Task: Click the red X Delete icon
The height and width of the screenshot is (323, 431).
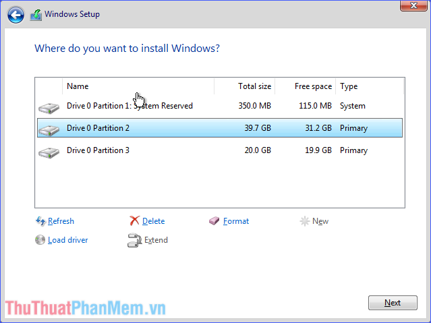Action: 134,221
